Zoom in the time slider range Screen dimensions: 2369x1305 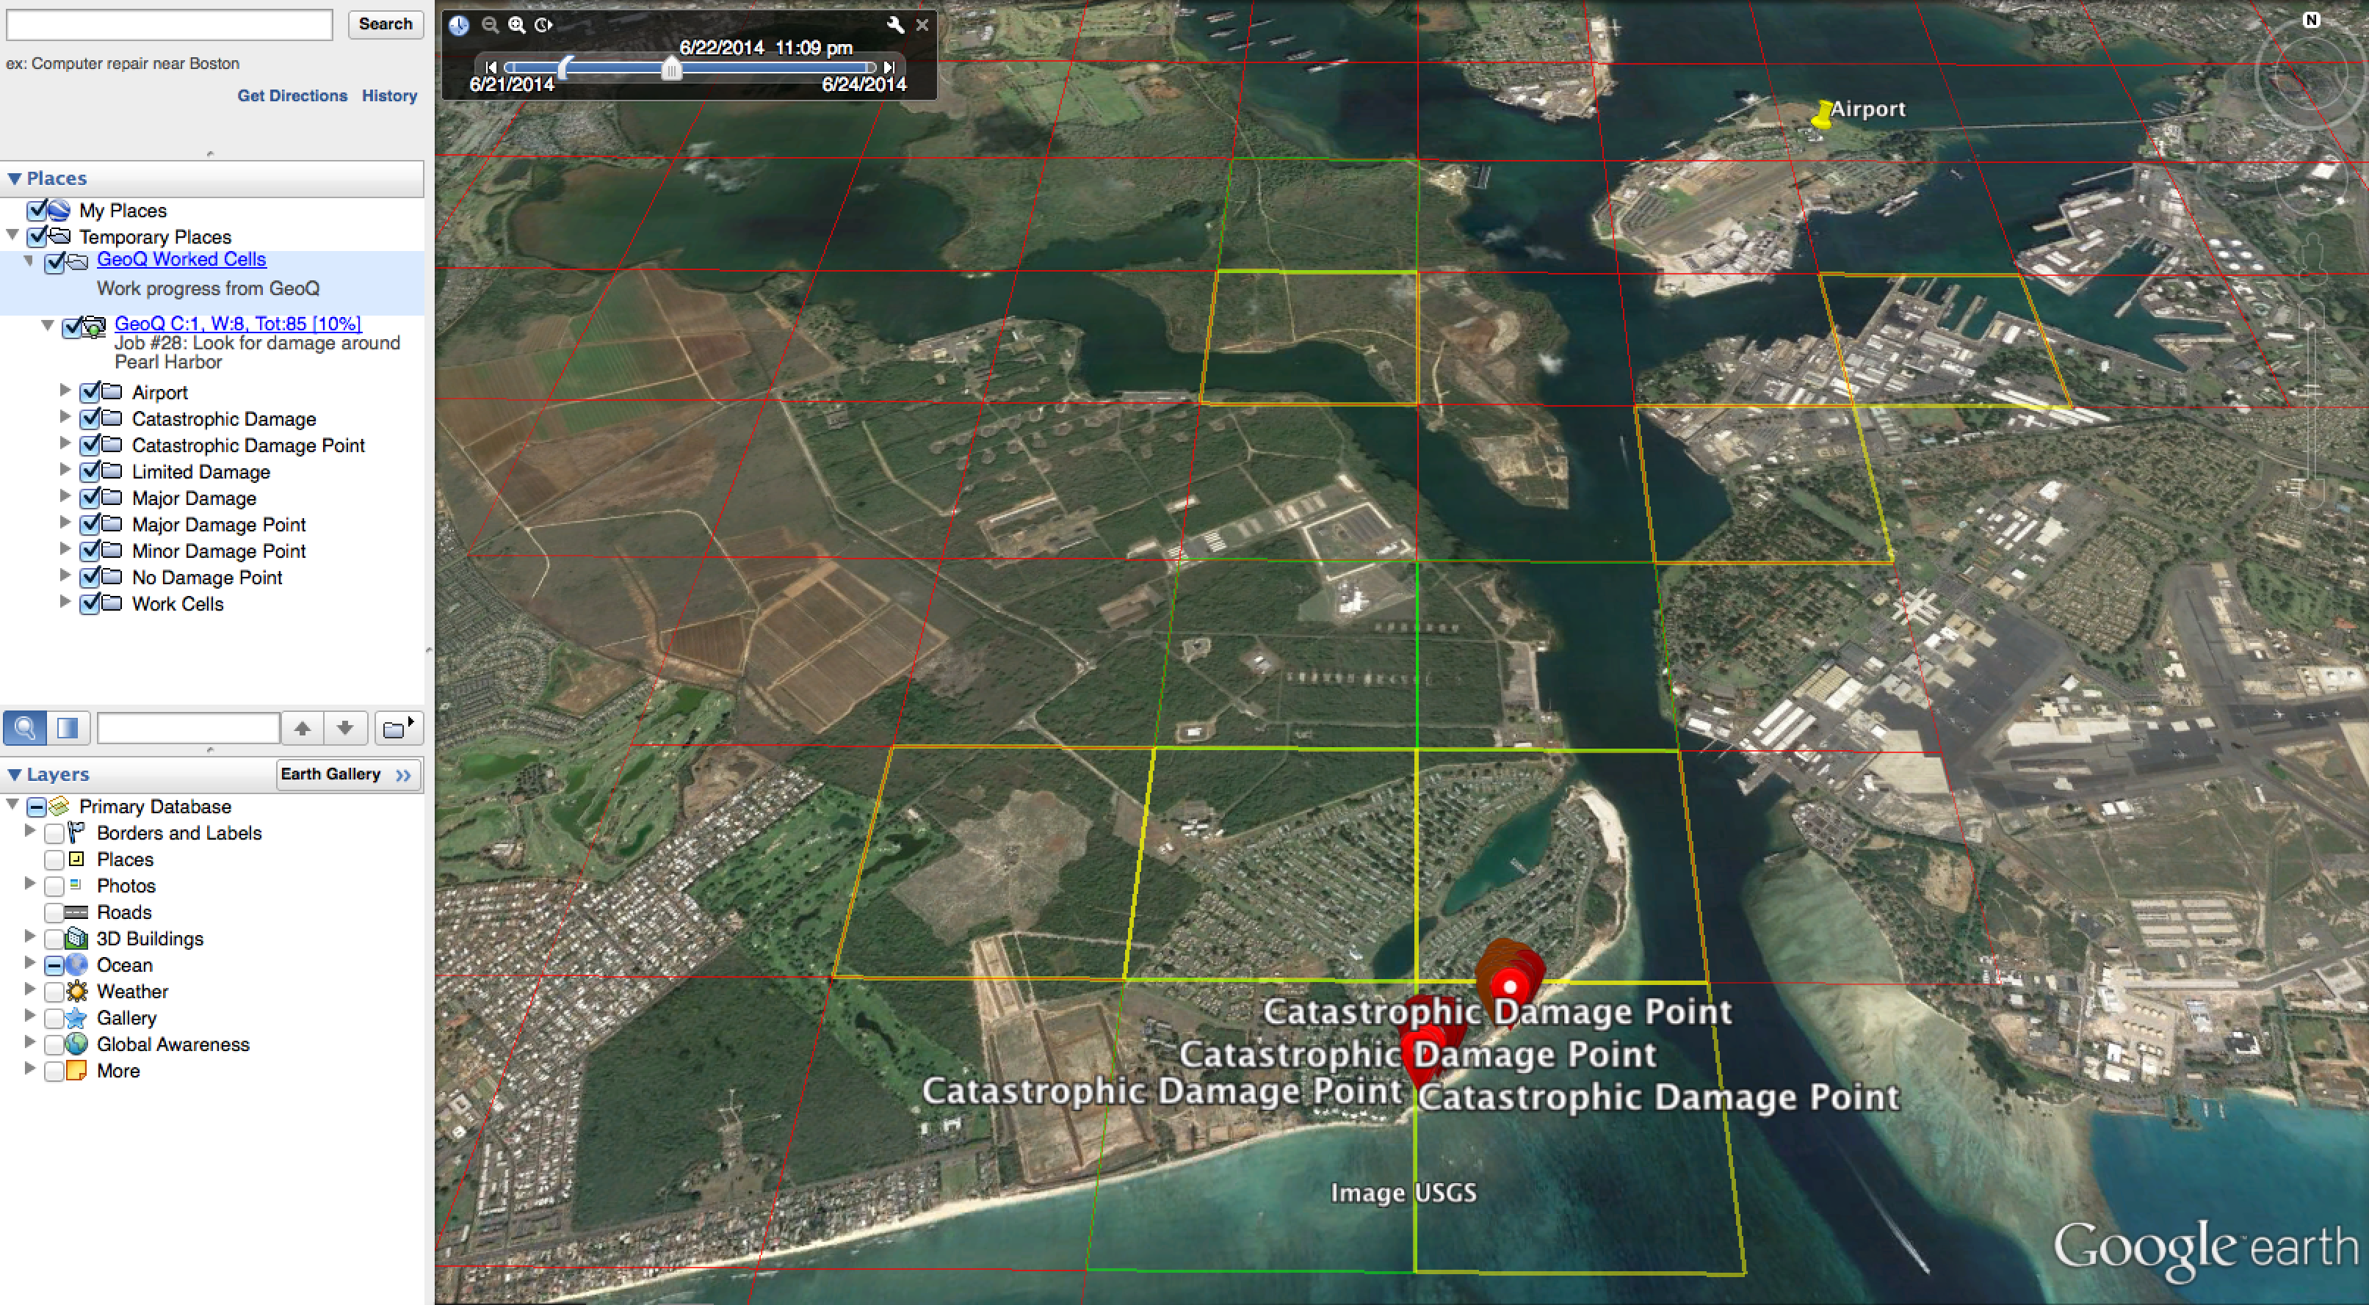(517, 25)
